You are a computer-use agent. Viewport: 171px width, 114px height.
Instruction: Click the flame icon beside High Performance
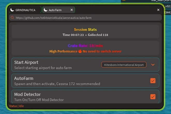(x=80, y=51)
